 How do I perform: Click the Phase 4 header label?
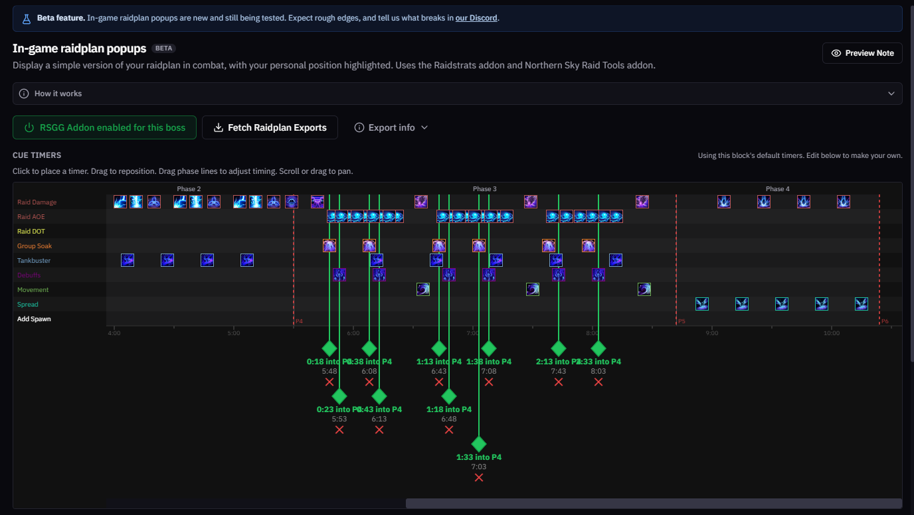(x=778, y=189)
